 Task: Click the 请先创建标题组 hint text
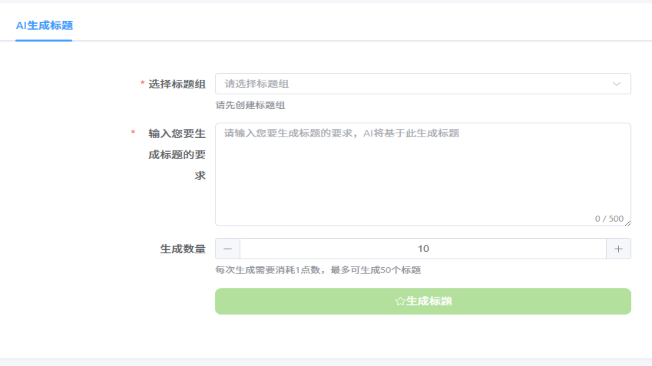point(250,105)
